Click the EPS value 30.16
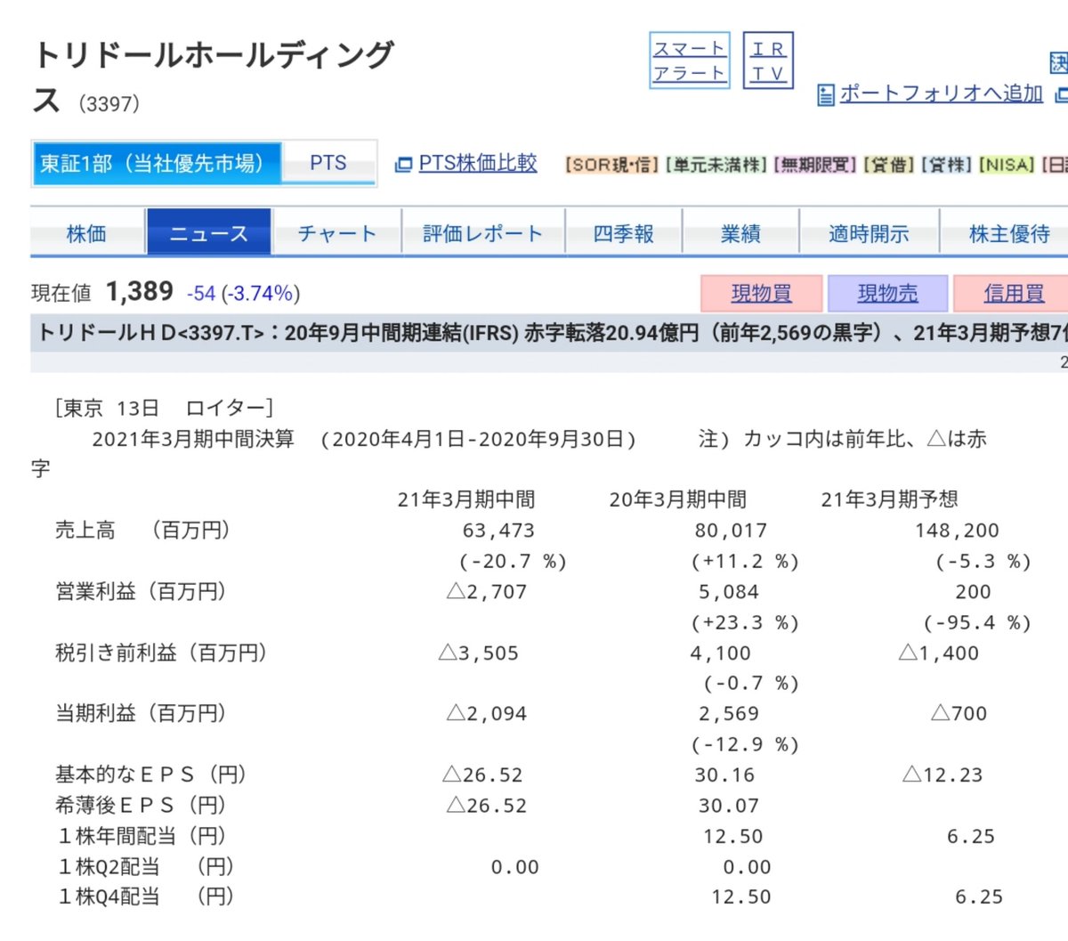Screen dimensions: 1068x941 724,775
